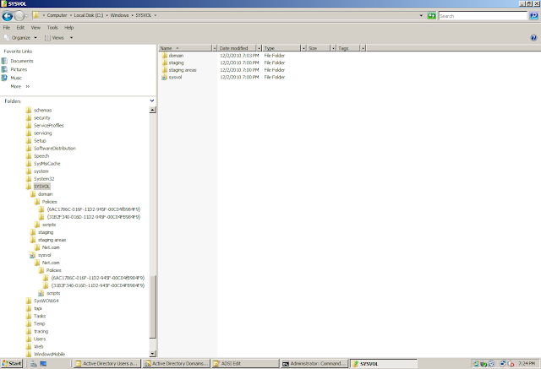The image size is (541, 369).
Task: Sort by Name column header
Action: (x=185, y=48)
